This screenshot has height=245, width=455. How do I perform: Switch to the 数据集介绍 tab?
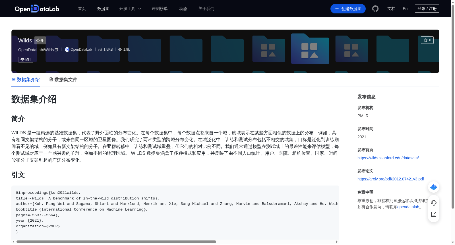coord(26,80)
